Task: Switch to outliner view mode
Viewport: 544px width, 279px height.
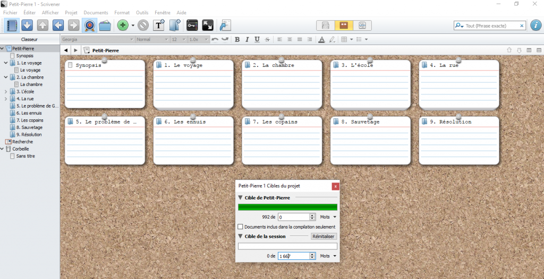Action: click(x=362, y=25)
